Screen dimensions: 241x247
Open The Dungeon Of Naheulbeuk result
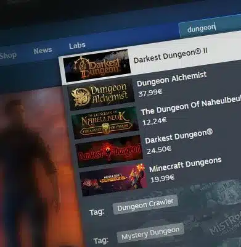(x=190, y=107)
